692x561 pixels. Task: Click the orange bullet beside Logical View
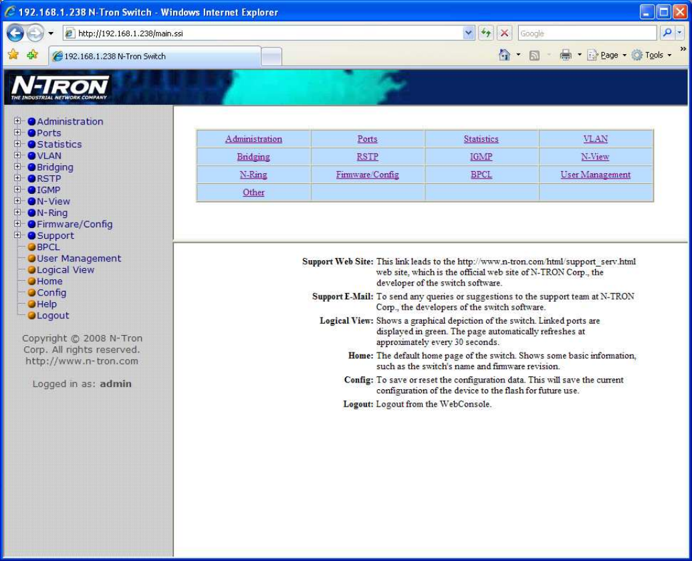click(x=31, y=269)
